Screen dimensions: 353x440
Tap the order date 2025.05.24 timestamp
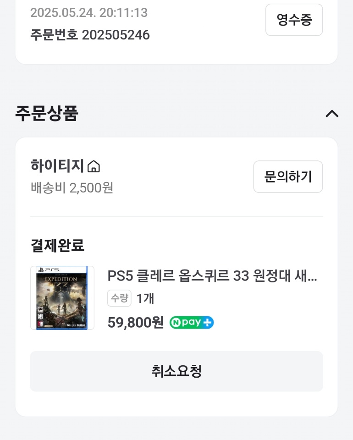89,13
